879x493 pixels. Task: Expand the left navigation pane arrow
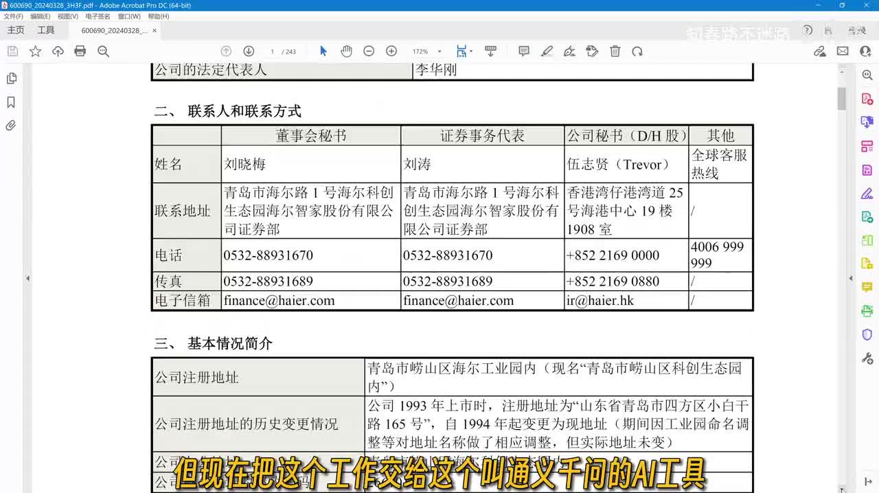[27, 278]
